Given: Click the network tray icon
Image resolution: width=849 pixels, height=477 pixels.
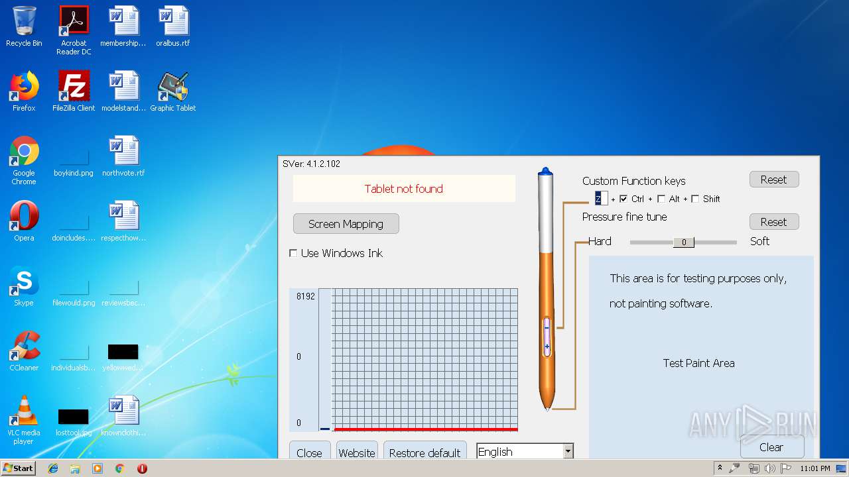Looking at the screenshot, I should pyautogui.click(x=753, y=468).
